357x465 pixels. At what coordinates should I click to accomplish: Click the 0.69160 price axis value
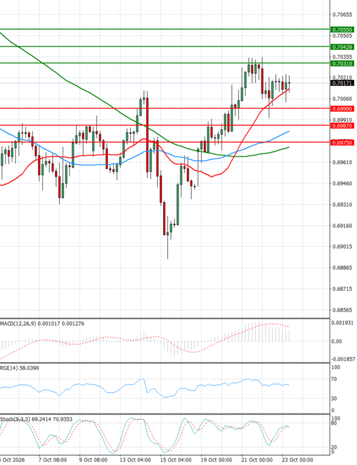(x=342, y=226)
